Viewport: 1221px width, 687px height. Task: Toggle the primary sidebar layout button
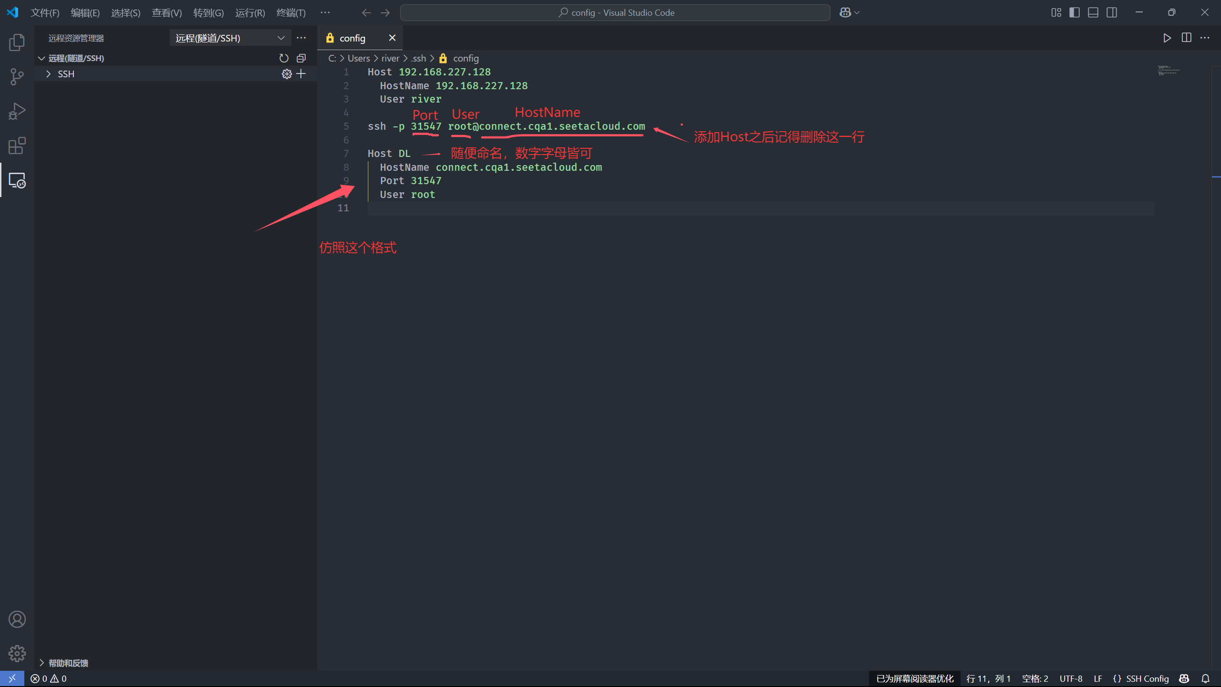tap(1075, 13)
